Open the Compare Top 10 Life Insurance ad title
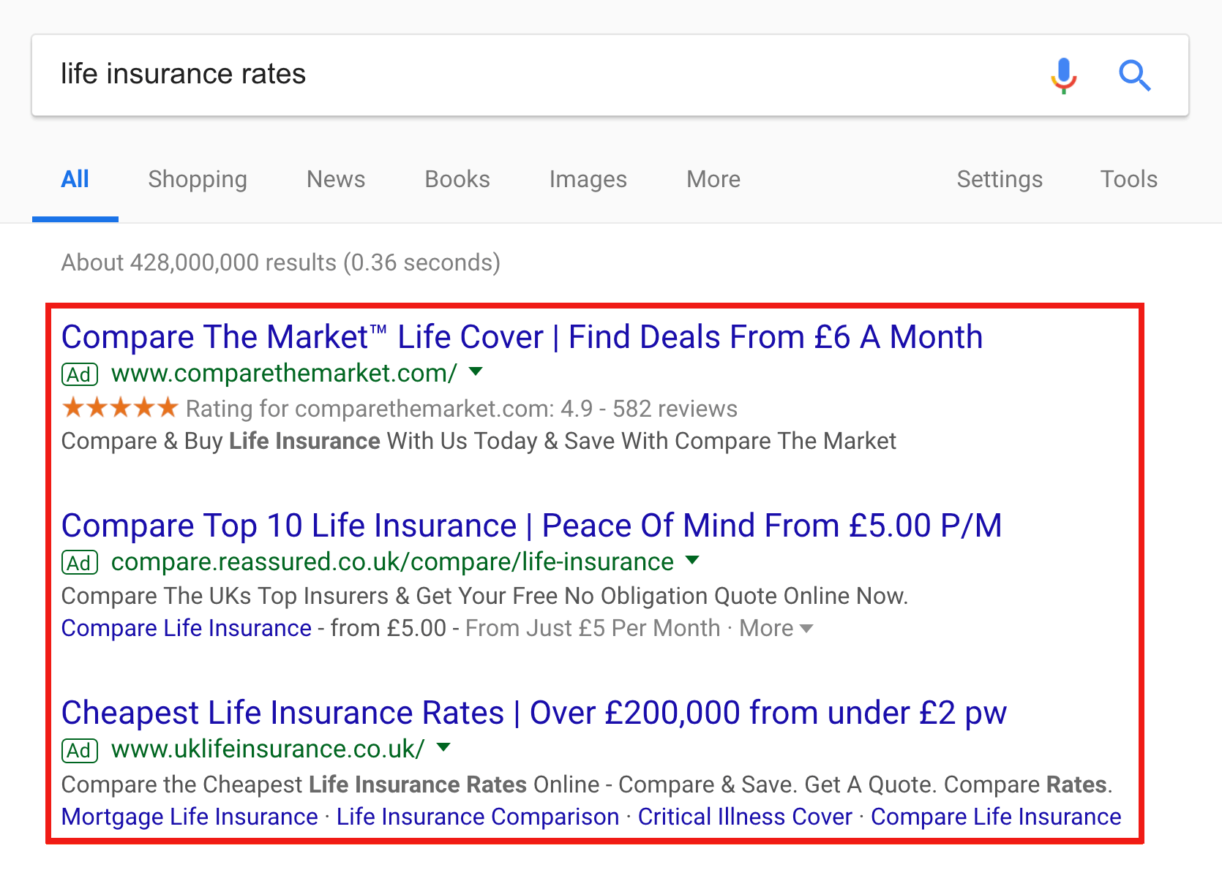The height and width of the screenshot is (870, 1222). 532,526
